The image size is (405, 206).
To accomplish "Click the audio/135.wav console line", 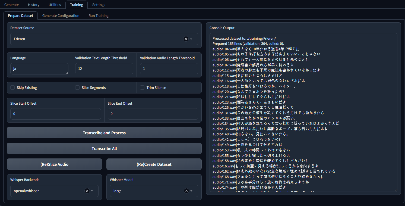I will 270,129.
